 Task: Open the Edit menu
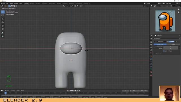(x=7, y=3)
